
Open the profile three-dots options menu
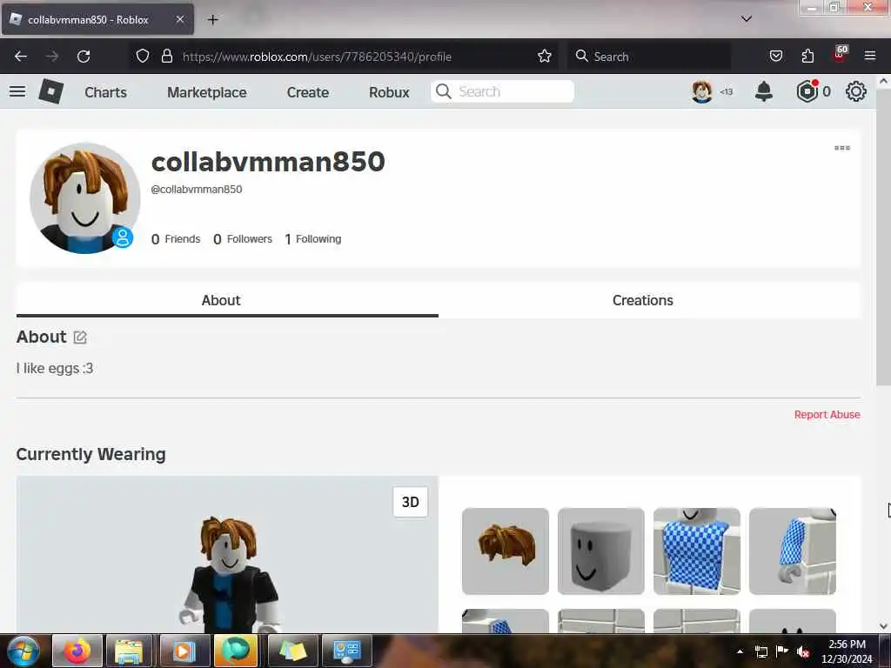(x=842, y=148)
